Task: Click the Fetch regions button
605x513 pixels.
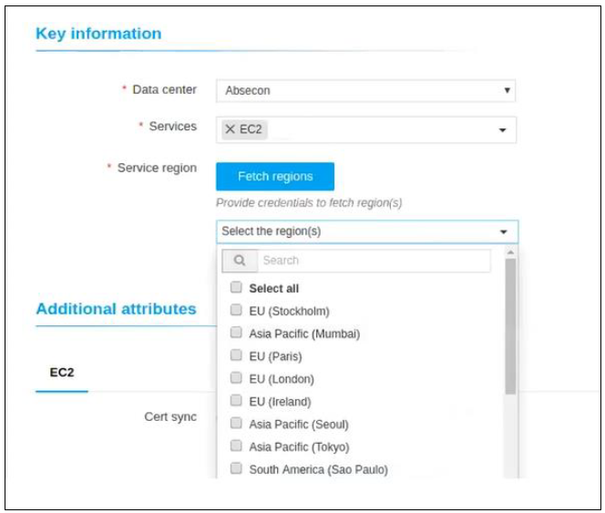Action: (x=275, y=177)
